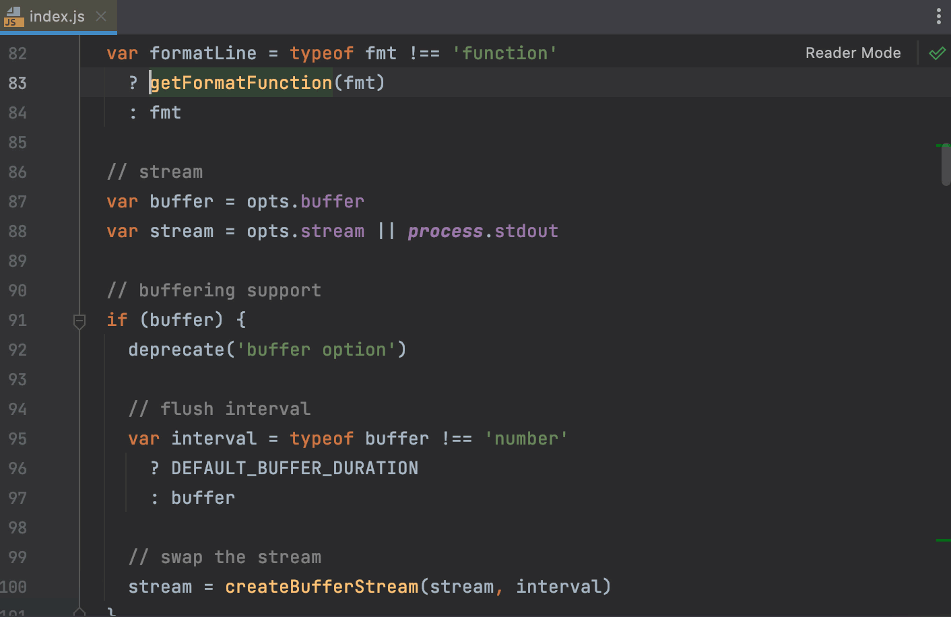Click line number 82 in the gutter

(17, 53)
